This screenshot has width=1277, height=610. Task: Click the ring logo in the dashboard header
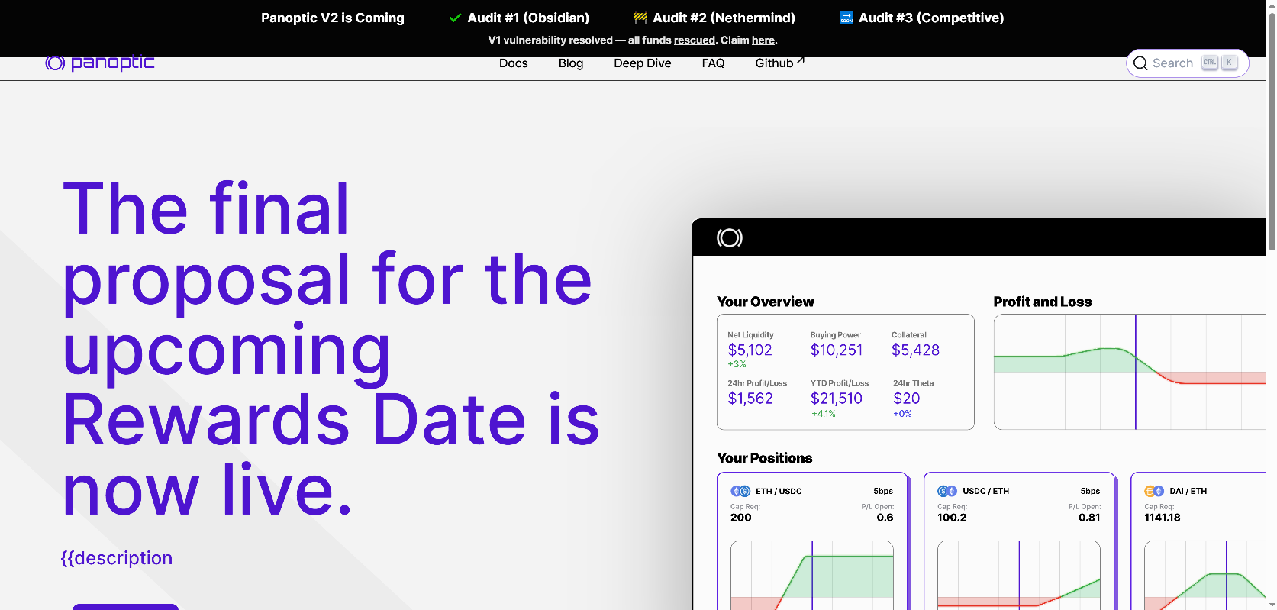click(x=730, y=237)
